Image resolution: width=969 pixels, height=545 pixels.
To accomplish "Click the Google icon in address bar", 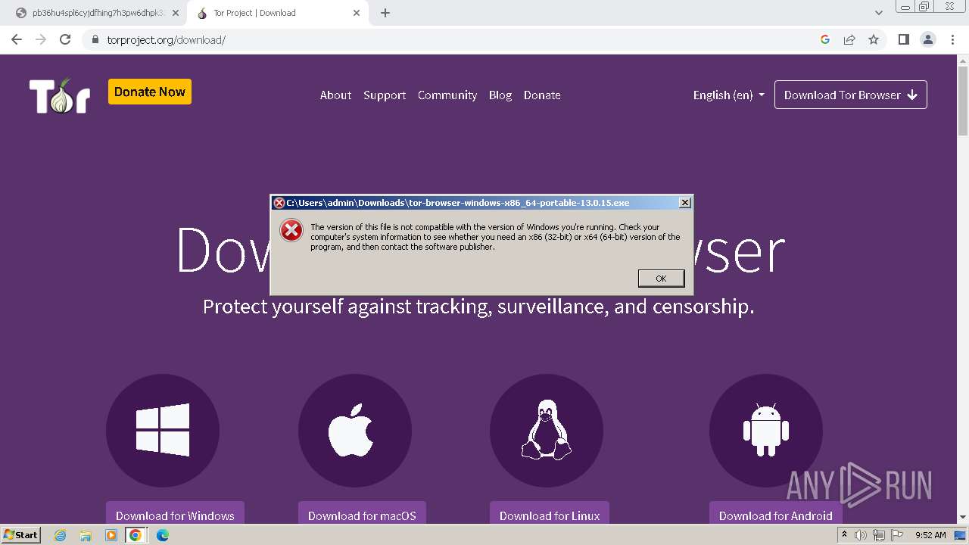I will point(825,39).
